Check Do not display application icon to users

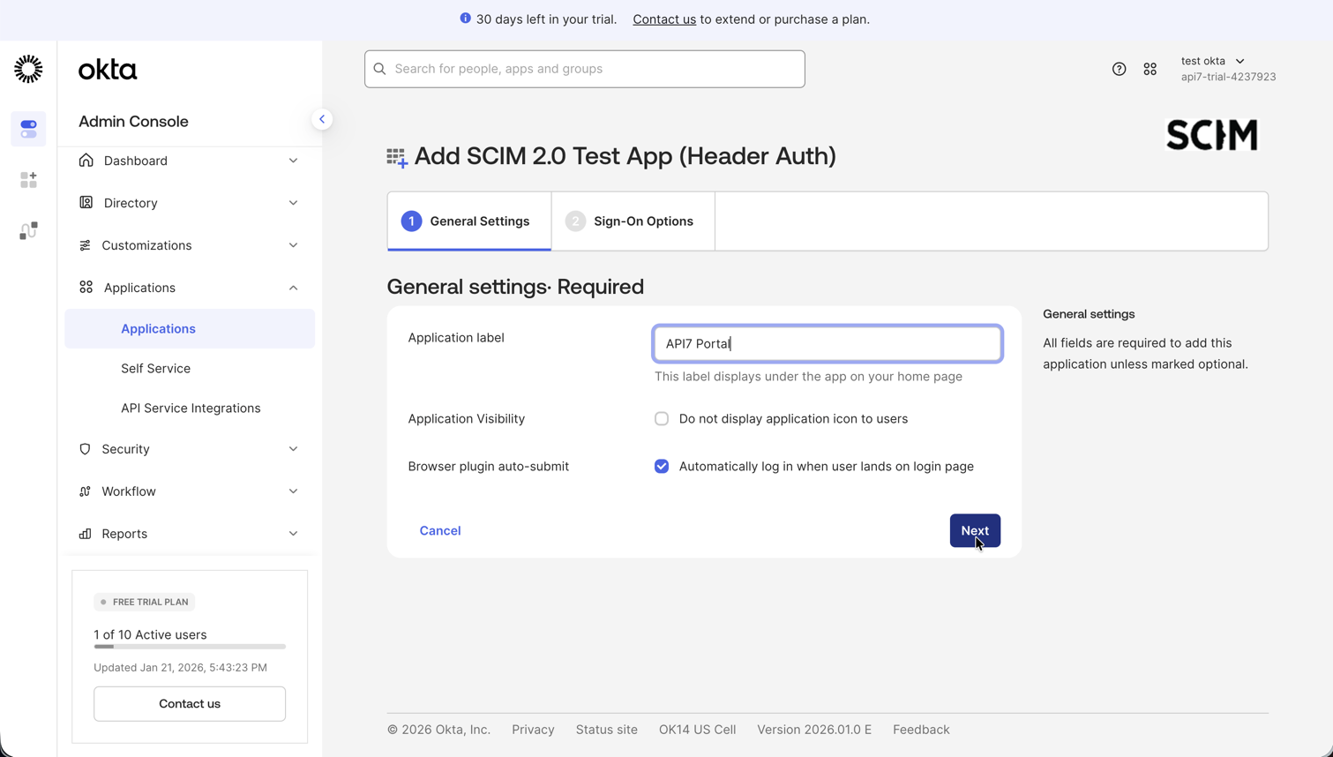(x=662, y=418)
